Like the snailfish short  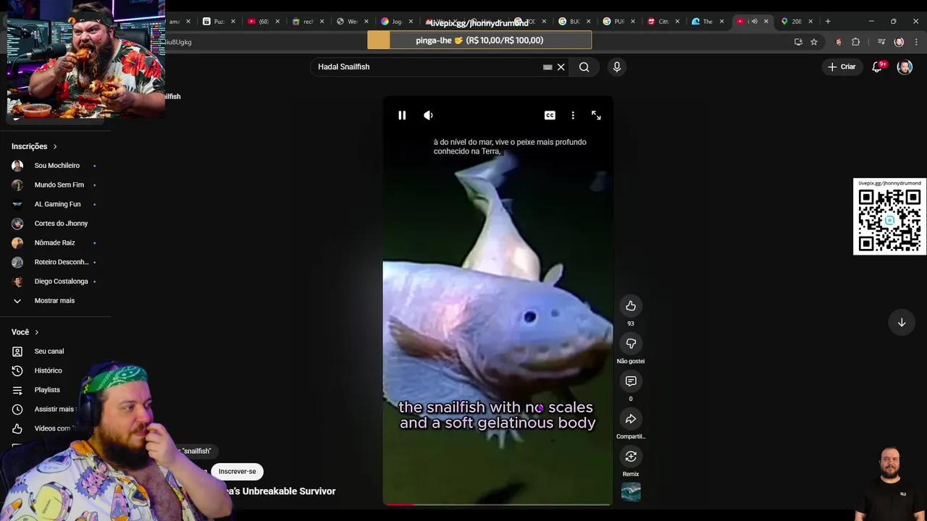[631, 306]
